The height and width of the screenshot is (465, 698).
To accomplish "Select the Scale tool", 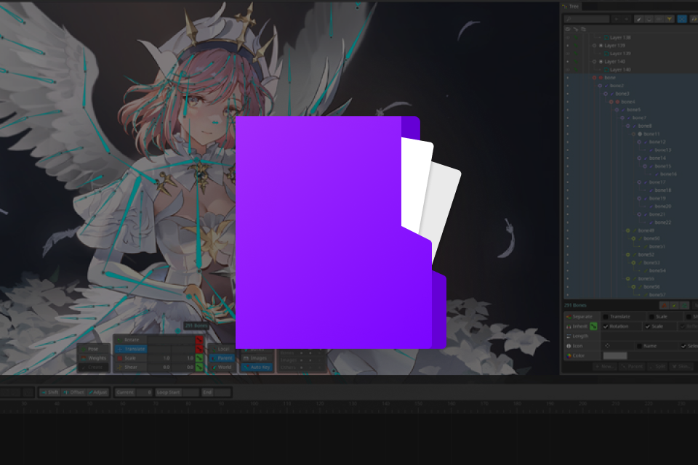I will pos(131,358).
